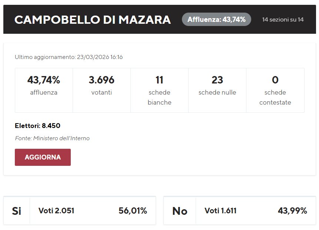The width and height of the screenshot is (319, 230).
Task: Open the Fonte: Ministero dell'Interno source
Action: [52, 138]
